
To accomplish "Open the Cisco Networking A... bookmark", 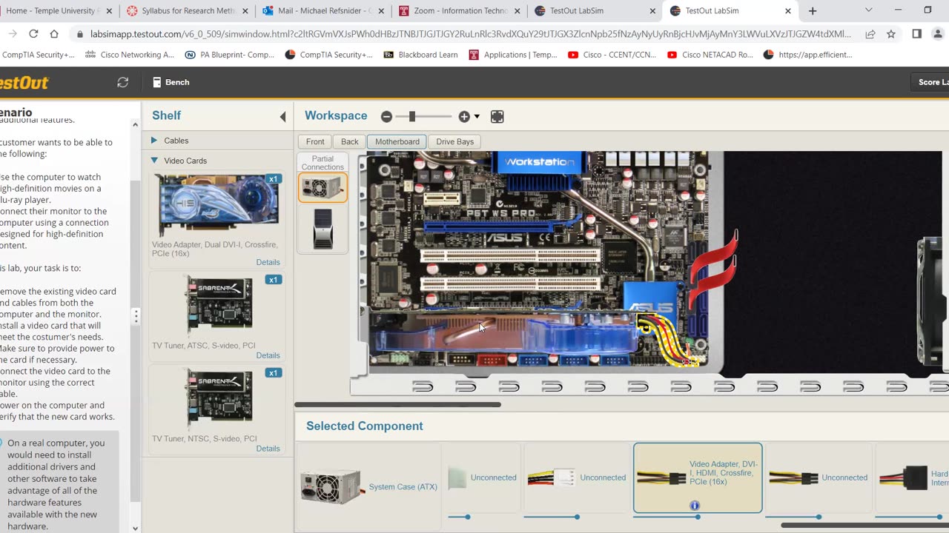I will click(130, 55).
